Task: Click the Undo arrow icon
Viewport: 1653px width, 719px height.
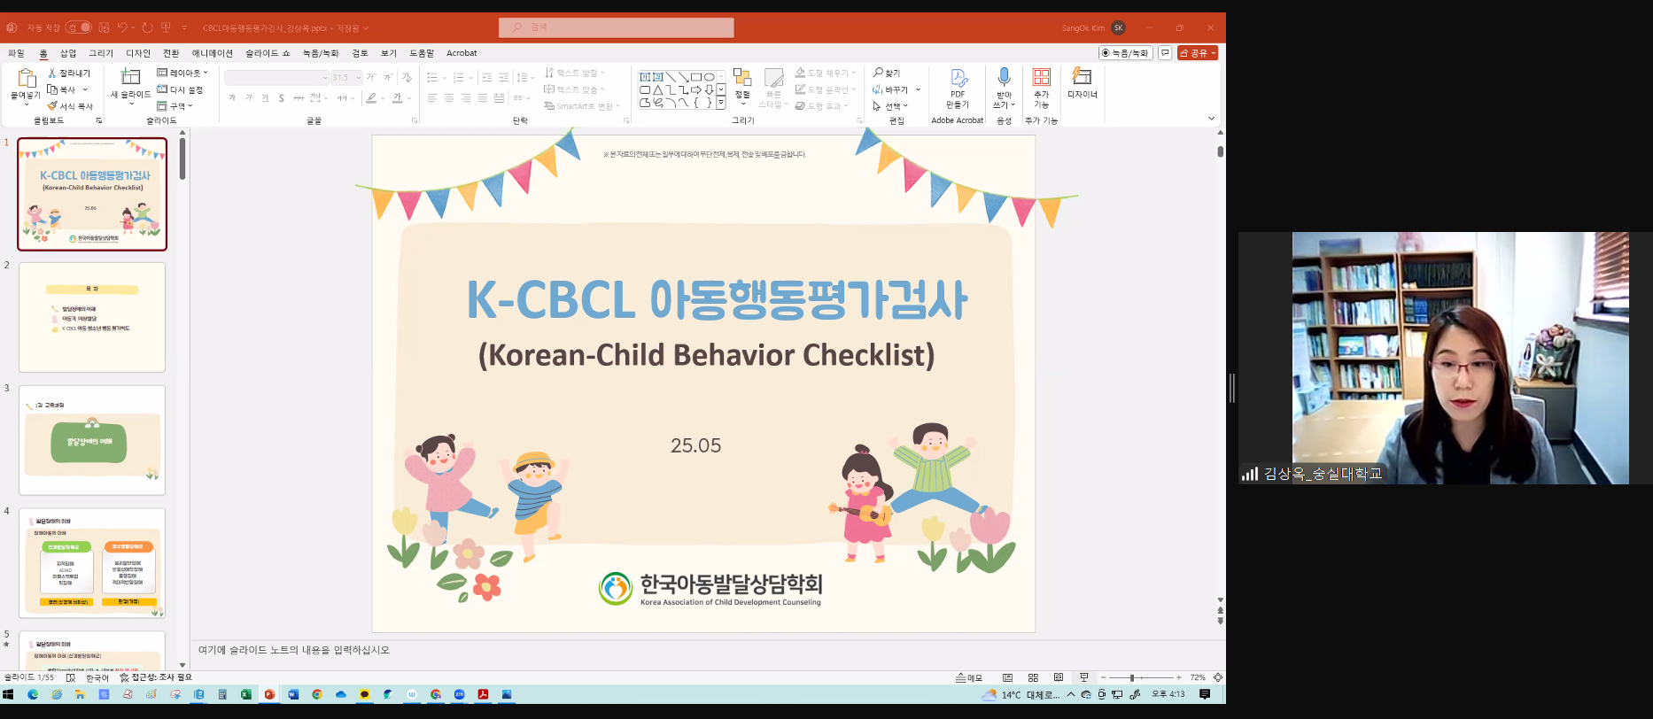Action: point(122,27)
